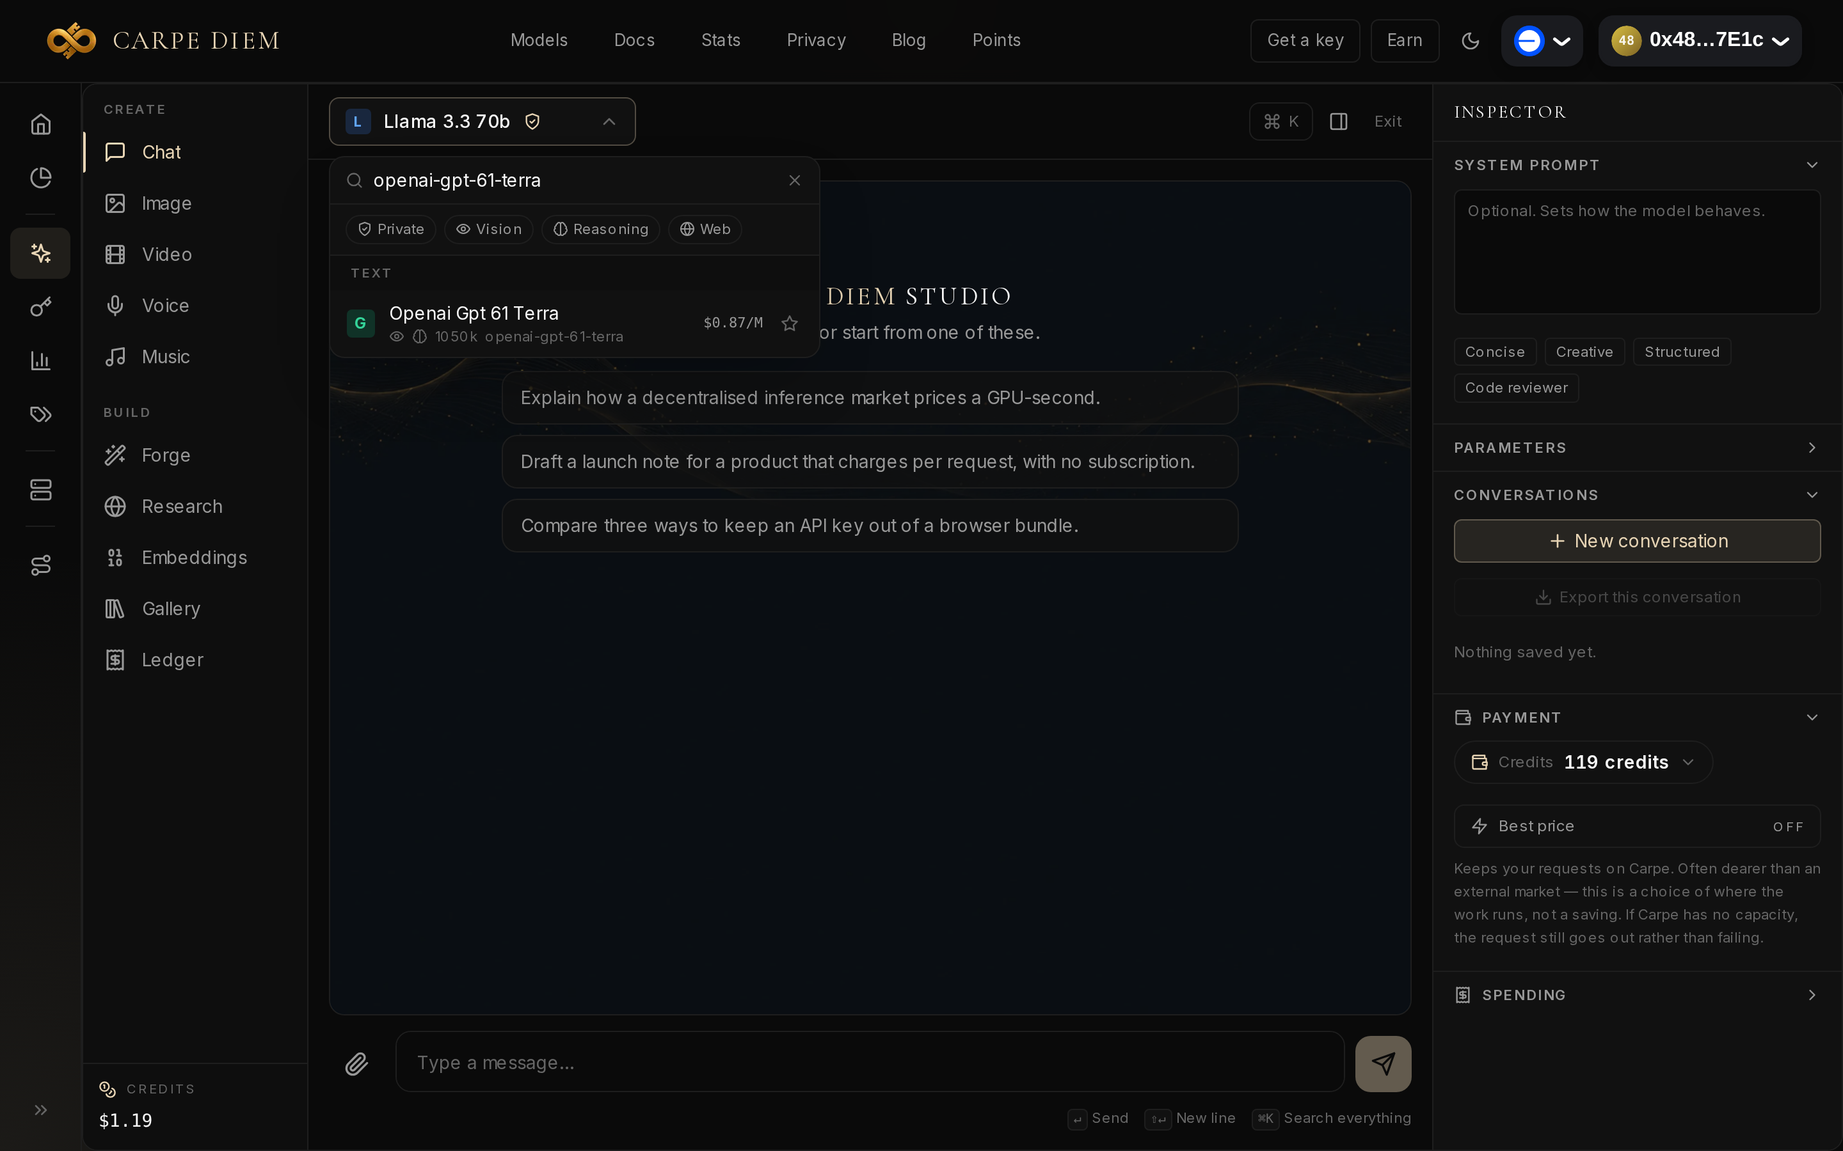
Task: Open the home icon in left rail
Action: pos(40,124)
